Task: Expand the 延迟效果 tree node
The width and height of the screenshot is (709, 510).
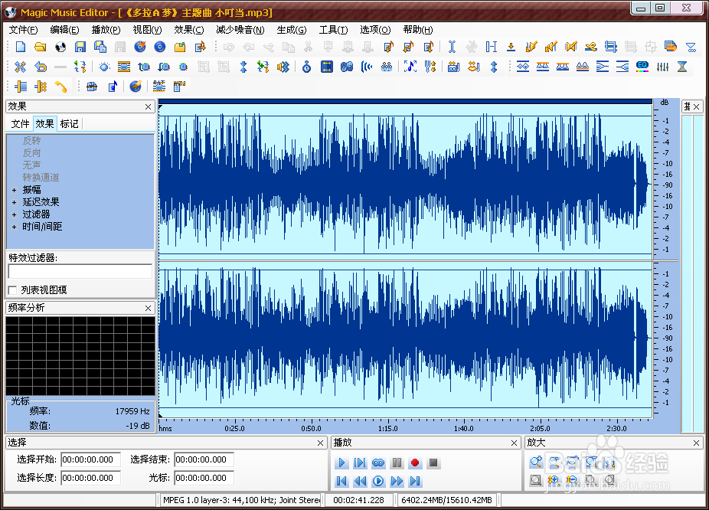Action: pos(14,202)
